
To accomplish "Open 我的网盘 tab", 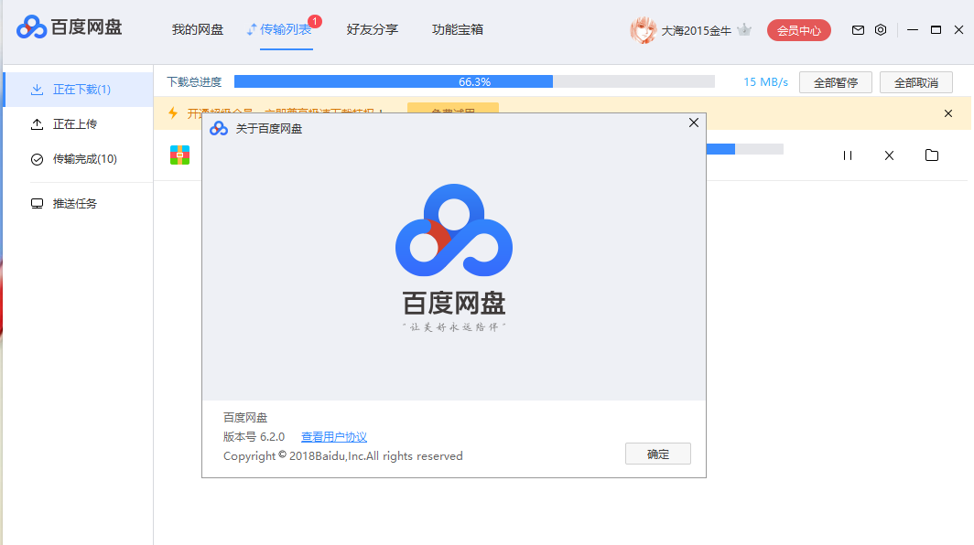I will point(198,29).
